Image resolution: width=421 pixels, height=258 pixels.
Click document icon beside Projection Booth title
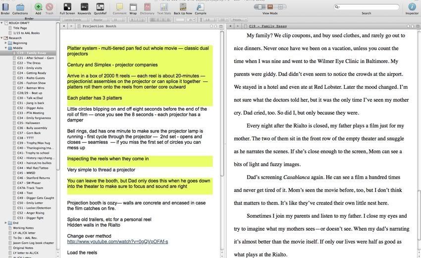(79, 26)
